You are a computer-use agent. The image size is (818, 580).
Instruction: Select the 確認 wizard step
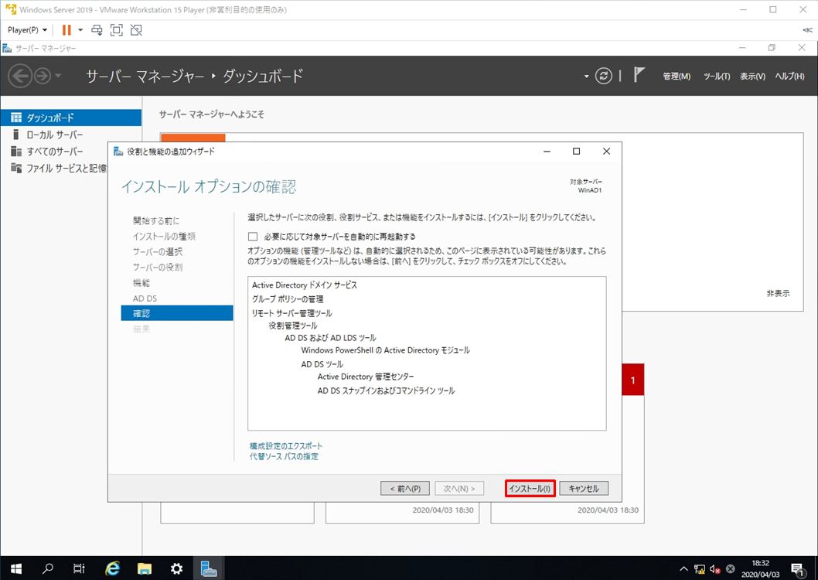point(177,313)
